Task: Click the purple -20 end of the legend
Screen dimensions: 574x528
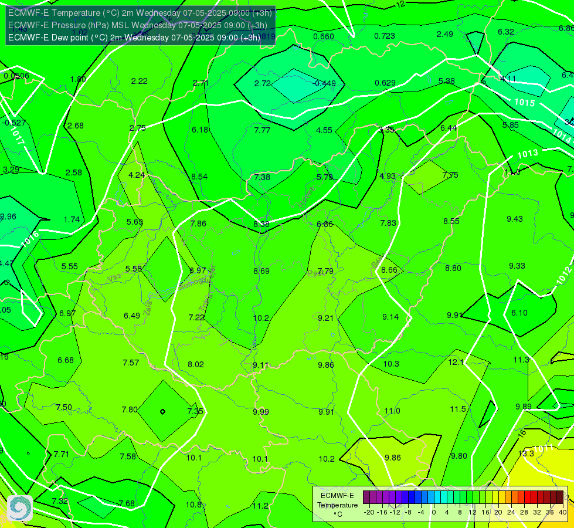Action: tap(366, 497)
